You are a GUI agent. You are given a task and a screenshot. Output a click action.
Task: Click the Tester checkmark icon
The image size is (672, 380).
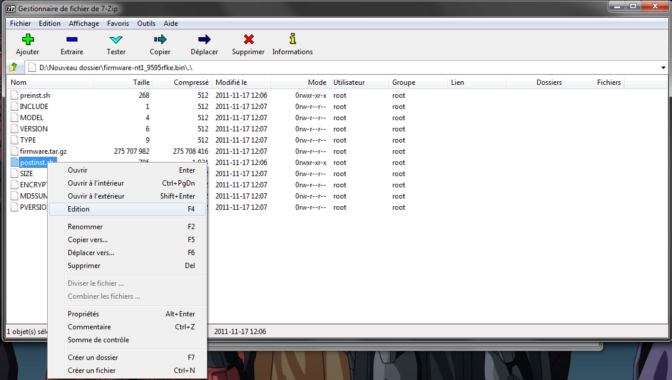(x=116, y=40)
